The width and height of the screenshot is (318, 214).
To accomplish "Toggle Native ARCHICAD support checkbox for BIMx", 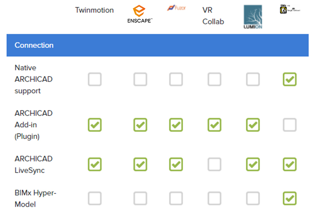I will tap(290, 79).
